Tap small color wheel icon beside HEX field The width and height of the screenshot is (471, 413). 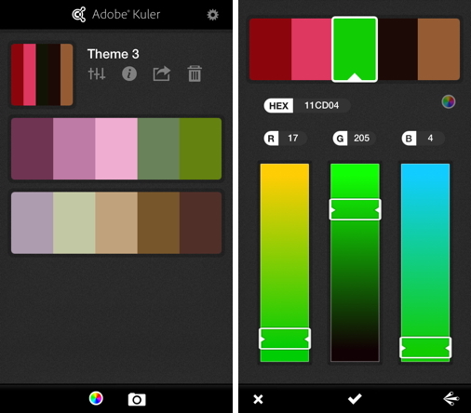[x=449, y=101]
